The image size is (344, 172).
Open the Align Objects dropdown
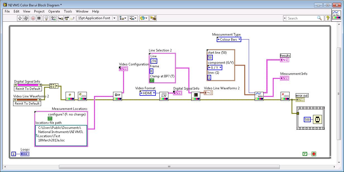pos(123,18)
